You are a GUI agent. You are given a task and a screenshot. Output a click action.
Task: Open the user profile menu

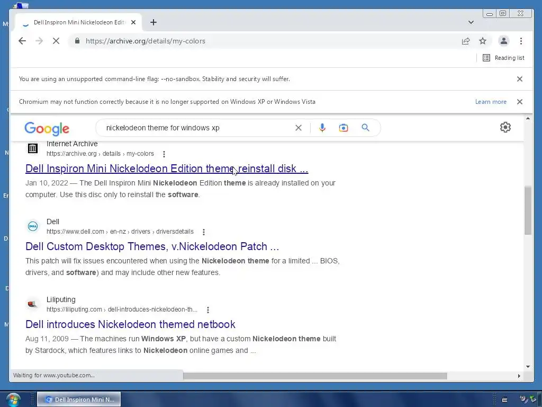point(504,41)
